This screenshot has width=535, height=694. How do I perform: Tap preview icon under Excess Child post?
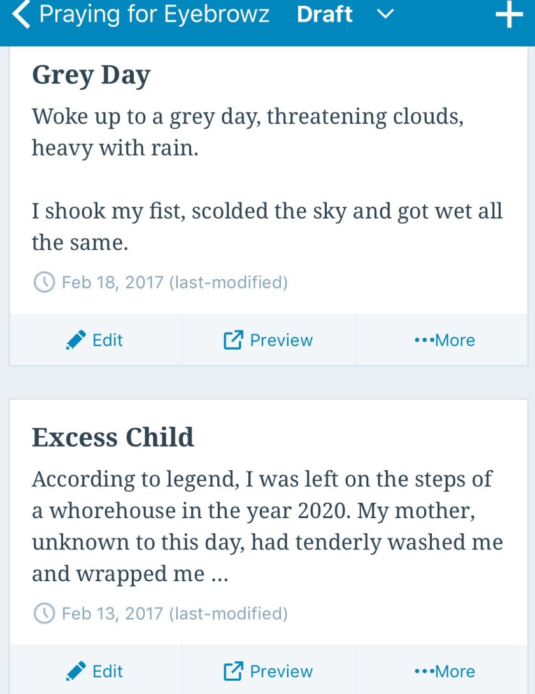coord(233,671)
